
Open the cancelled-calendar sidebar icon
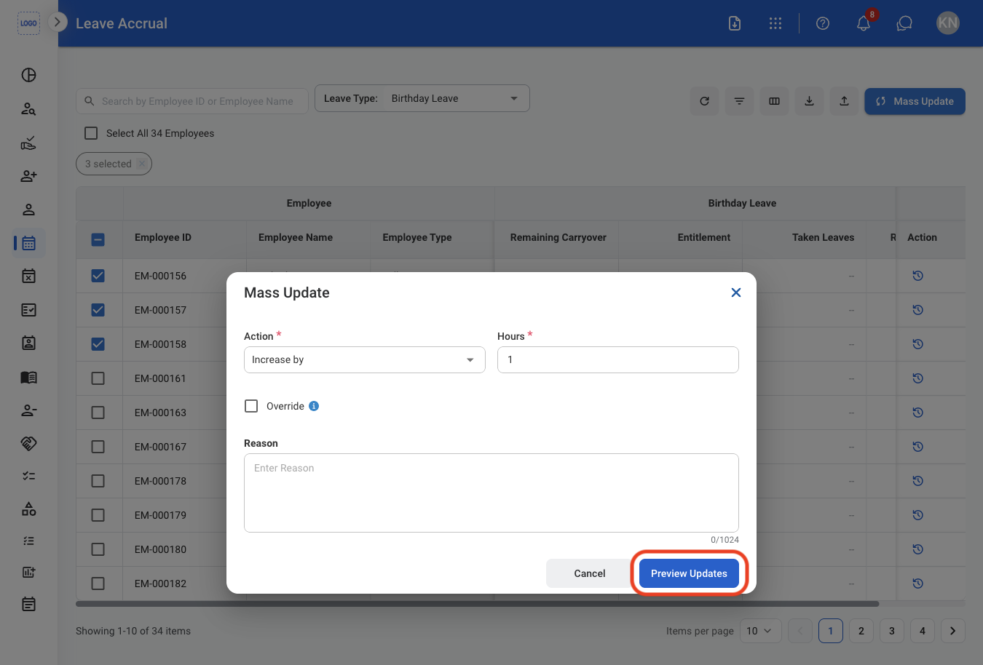coord(28,276)
